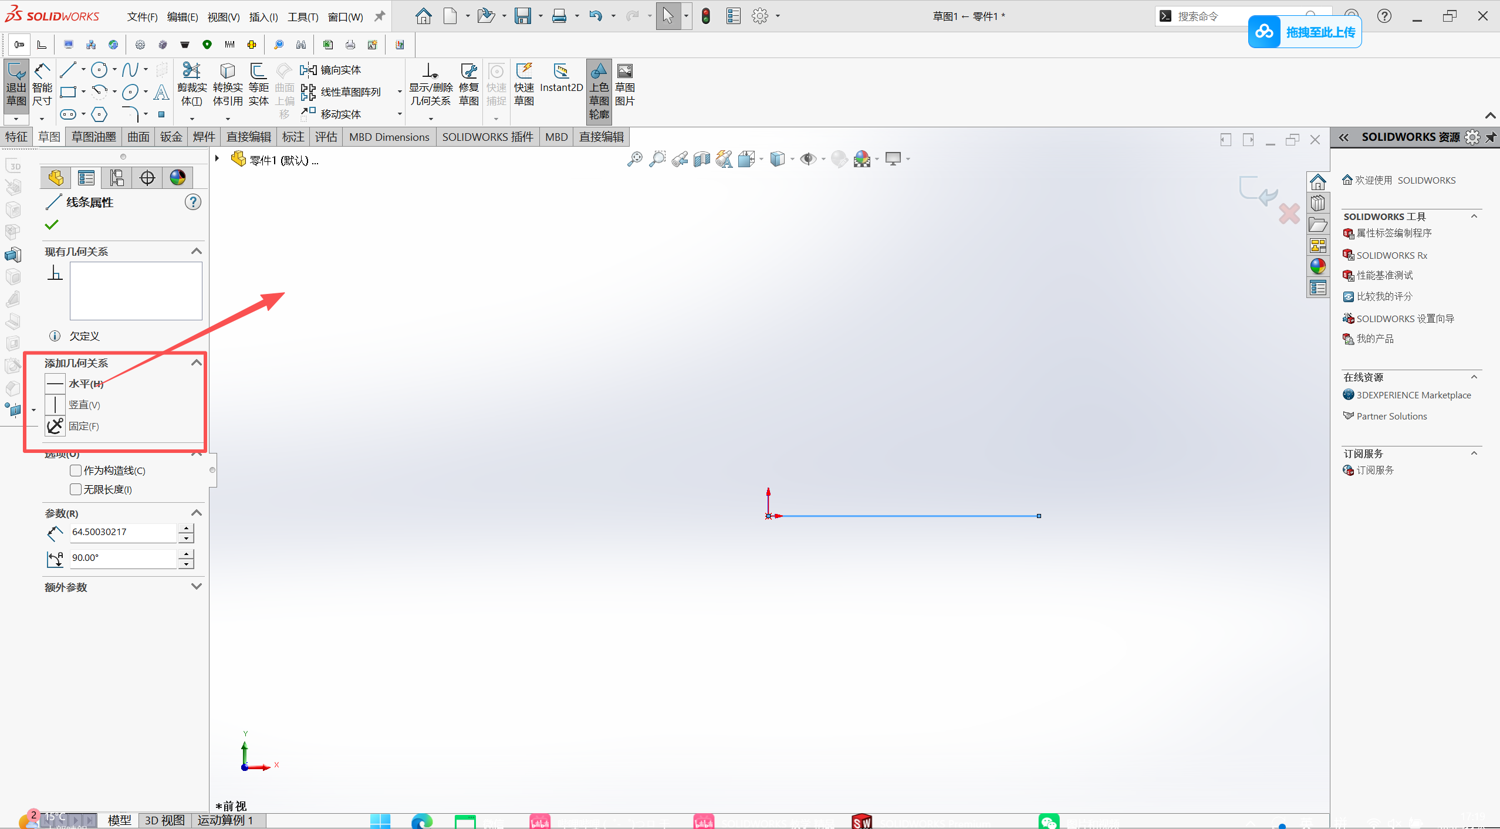Click the green OK checkmark
Image resolution: width=1500 pixels, height=829 pixels.
click(52, 224)
